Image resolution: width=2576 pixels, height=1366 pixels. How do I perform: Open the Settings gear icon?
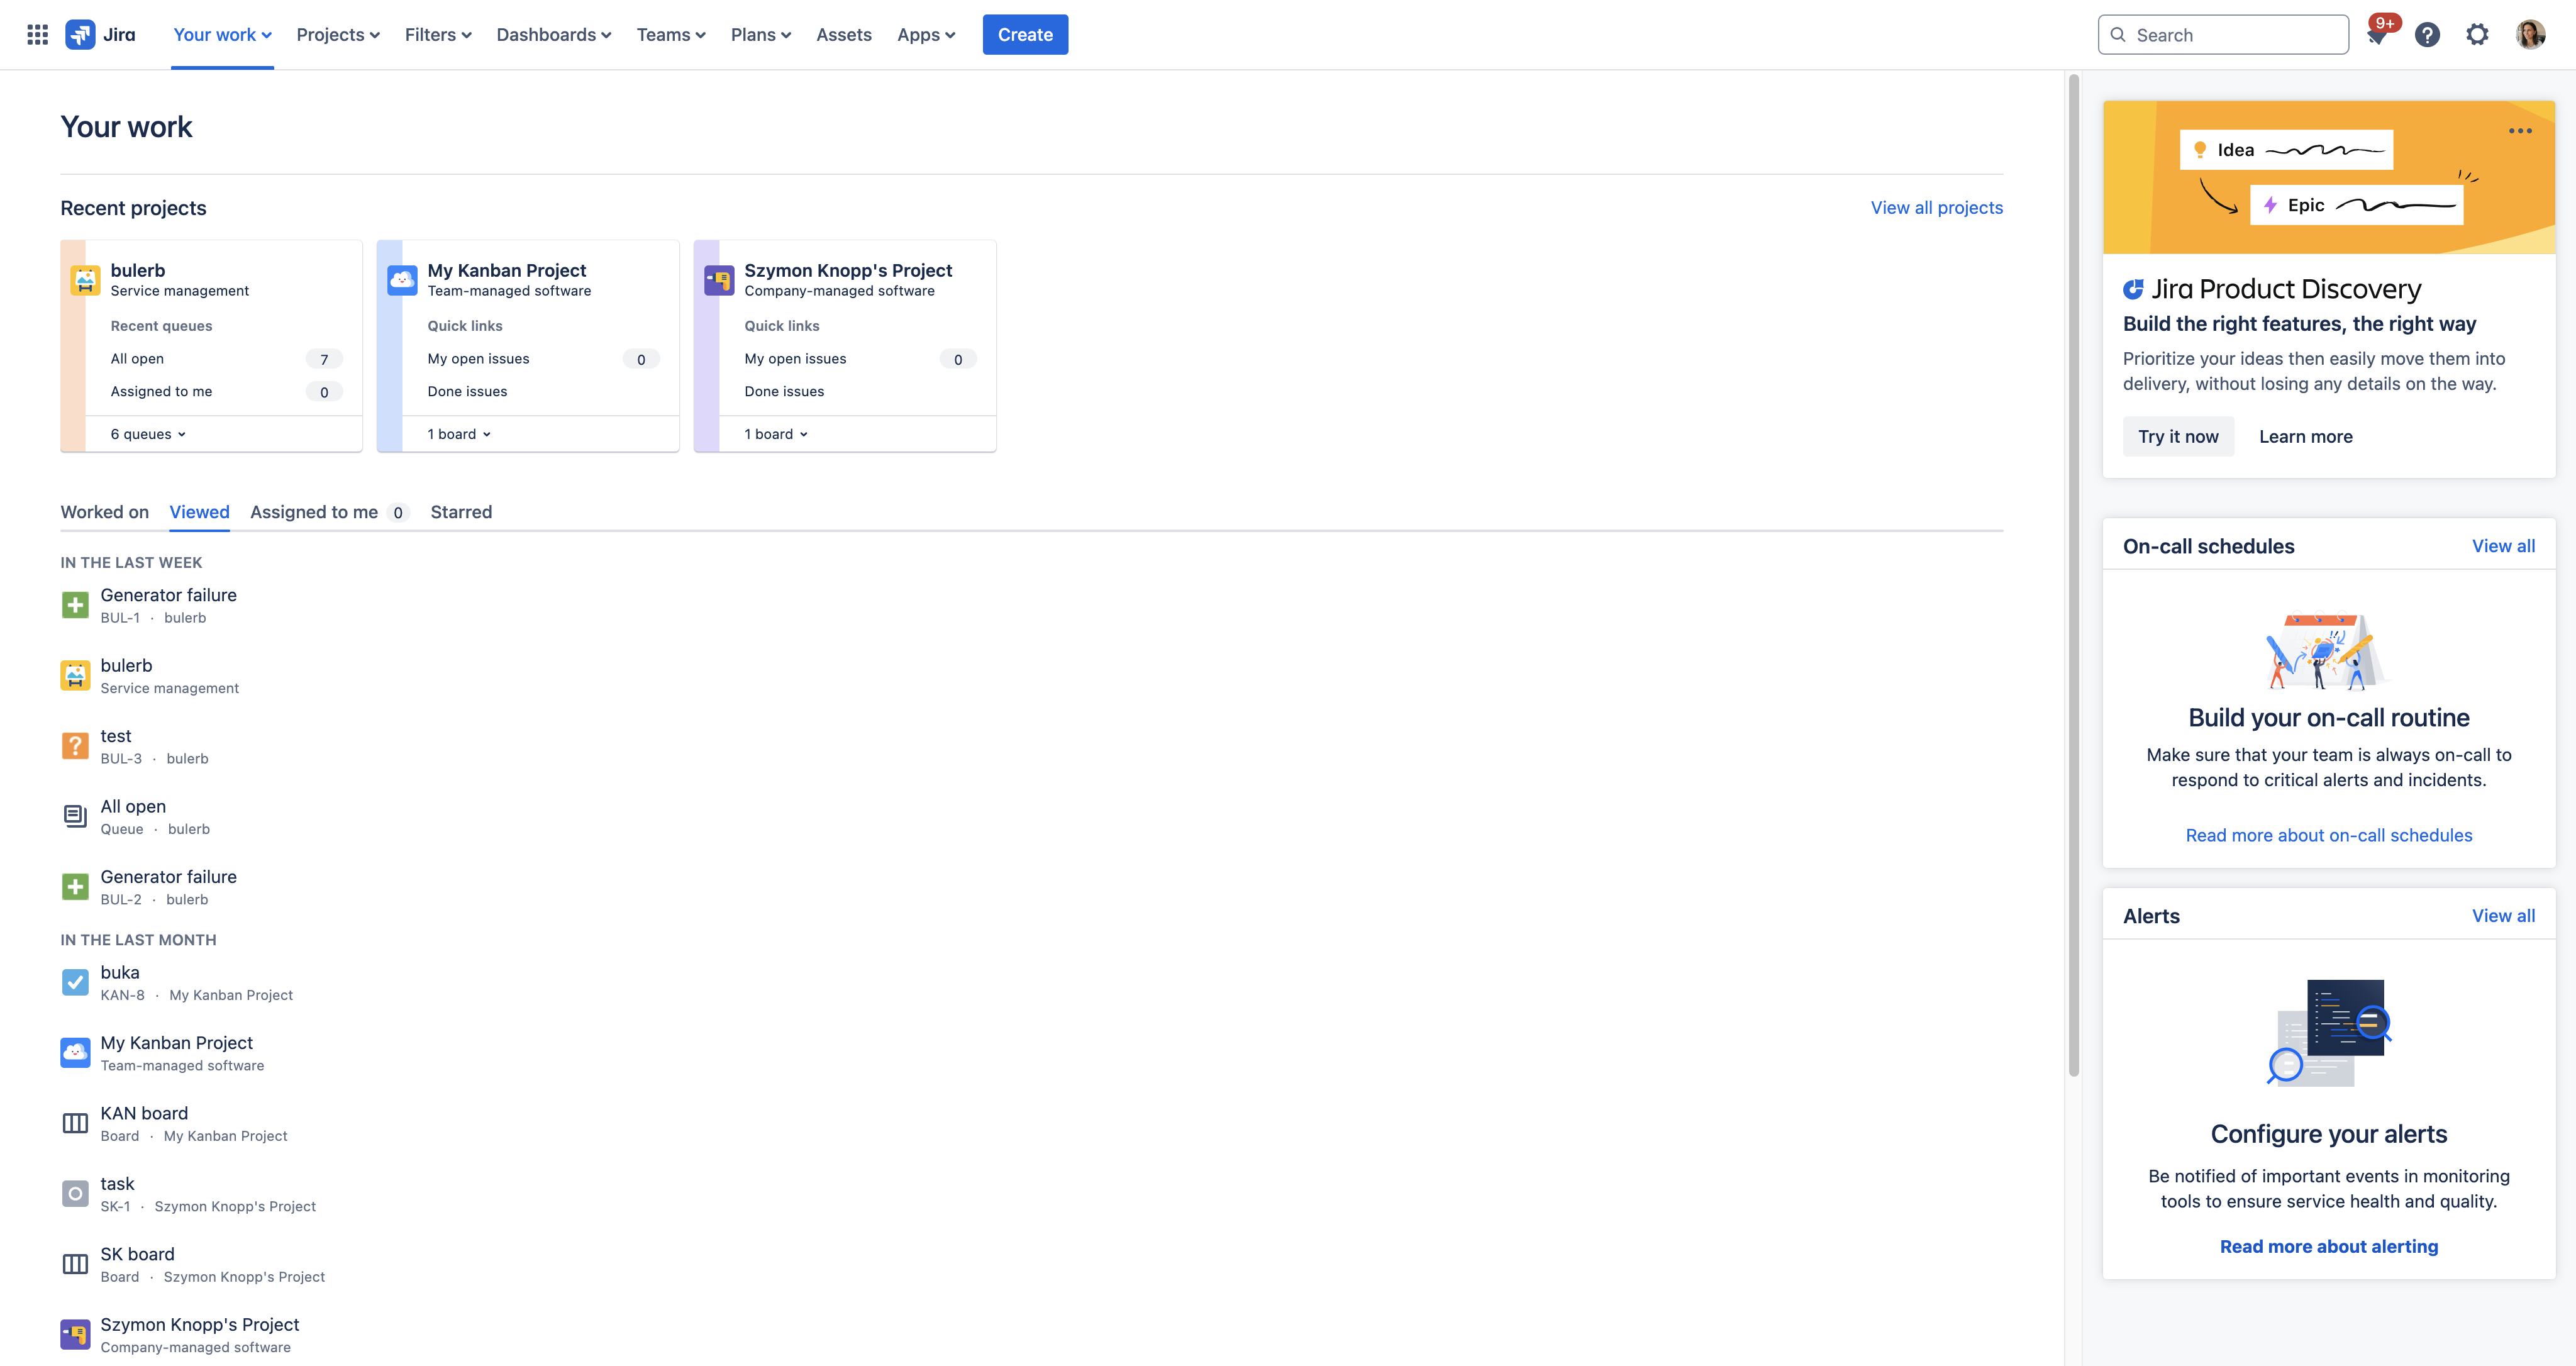pyautogui.click(x=2477, y=35)
